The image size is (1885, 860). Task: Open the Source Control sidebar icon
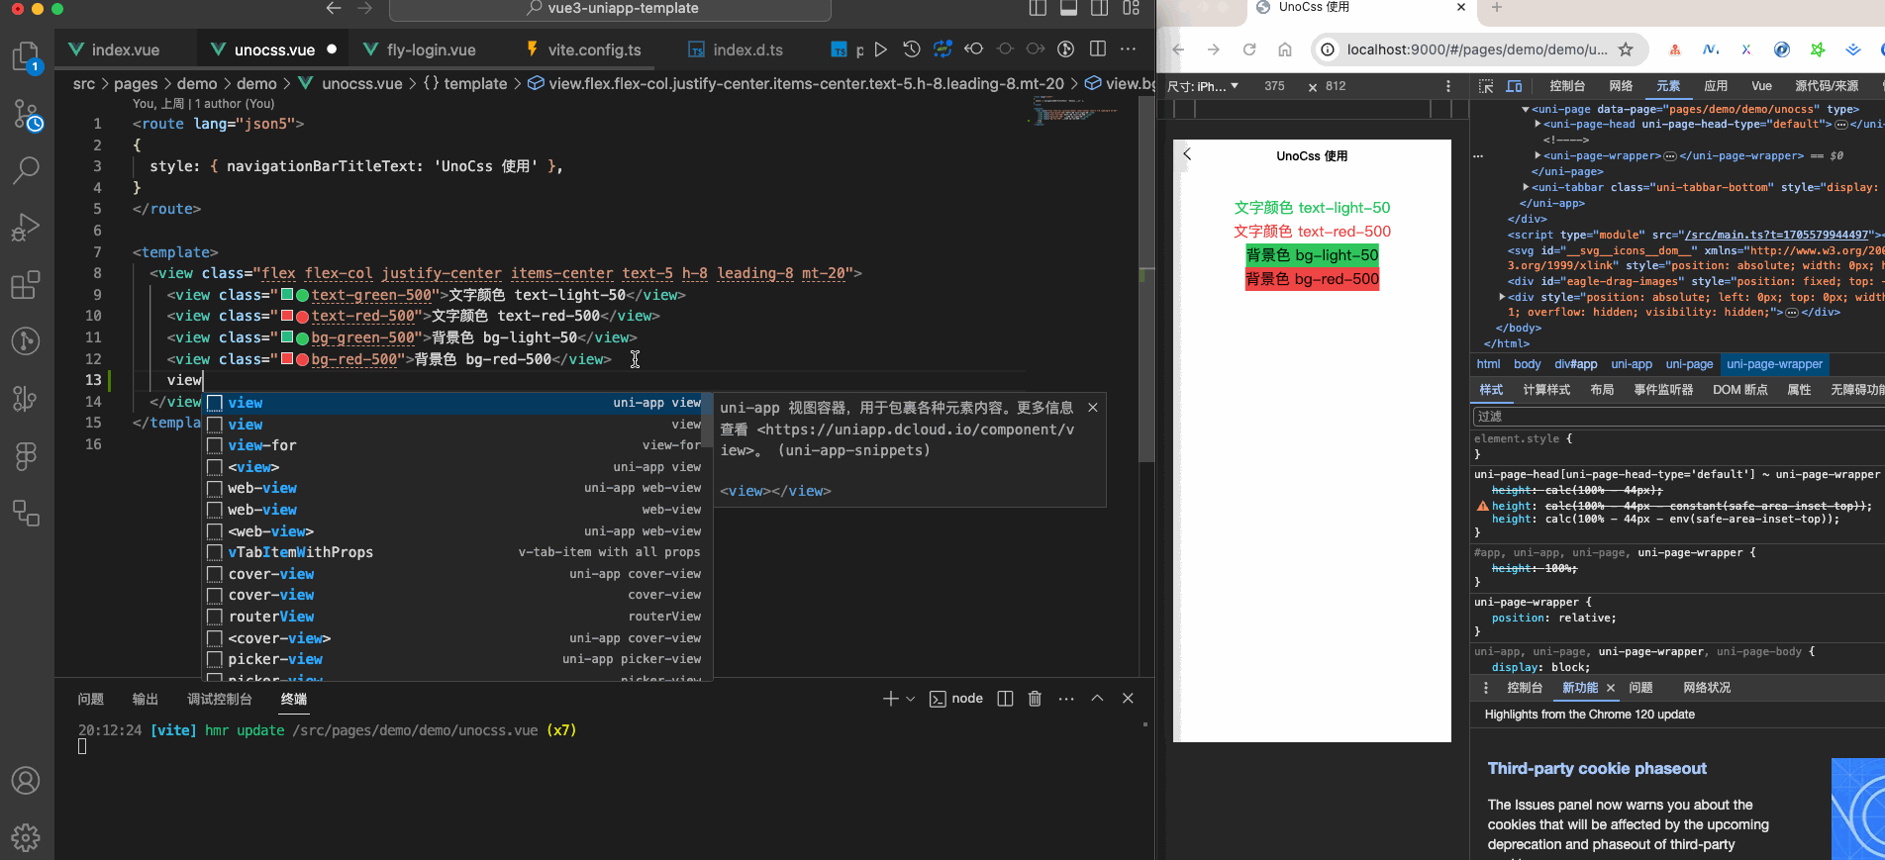[x=27, y=115]
